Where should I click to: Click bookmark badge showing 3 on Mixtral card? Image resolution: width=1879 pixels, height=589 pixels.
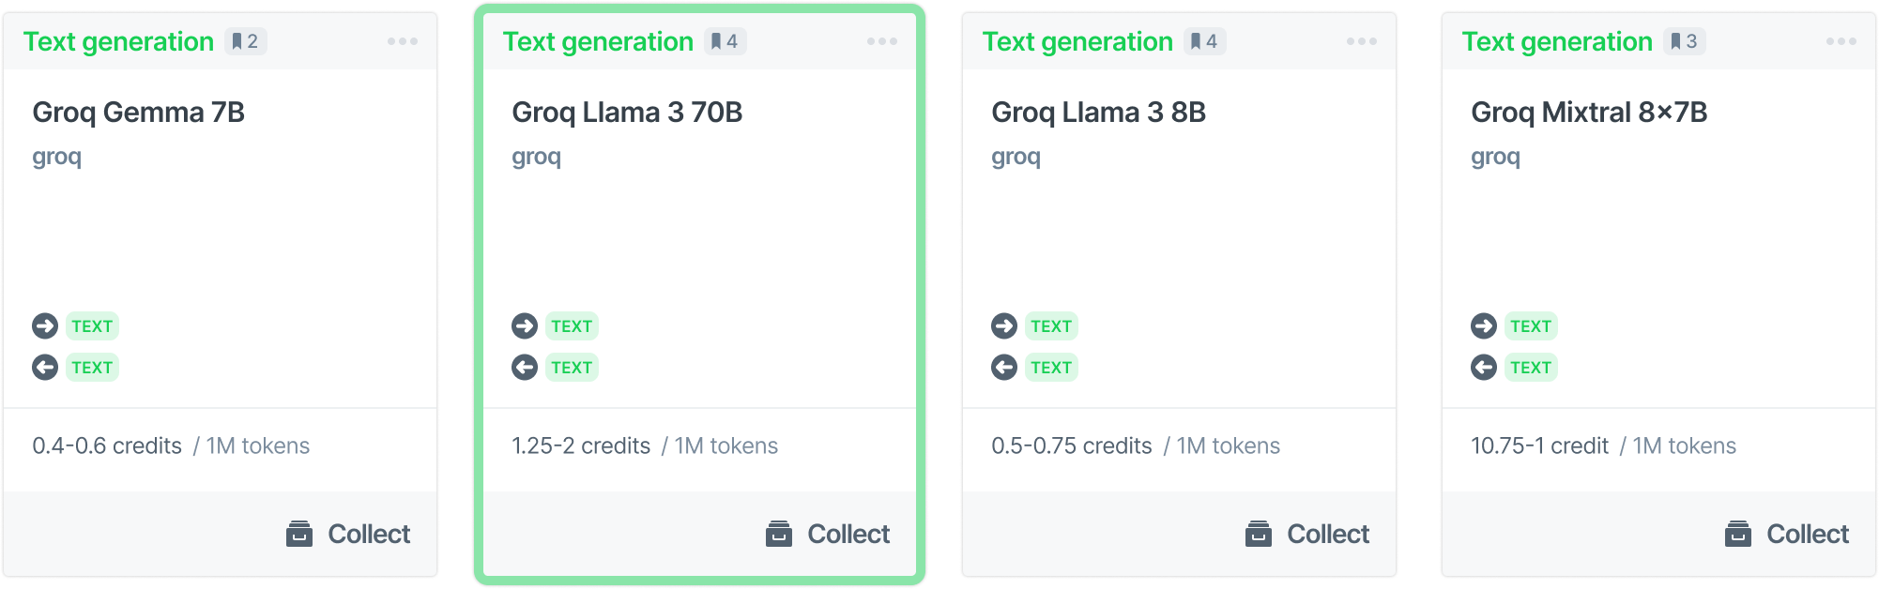(x=1685, y=41)
